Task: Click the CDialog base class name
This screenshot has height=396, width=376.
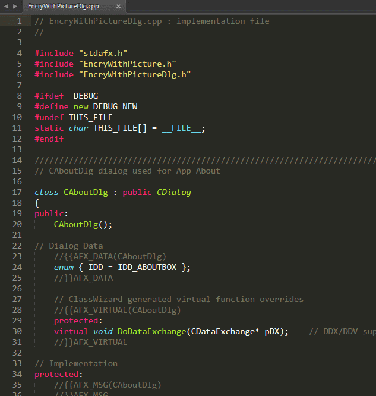Action: [174, 192]
